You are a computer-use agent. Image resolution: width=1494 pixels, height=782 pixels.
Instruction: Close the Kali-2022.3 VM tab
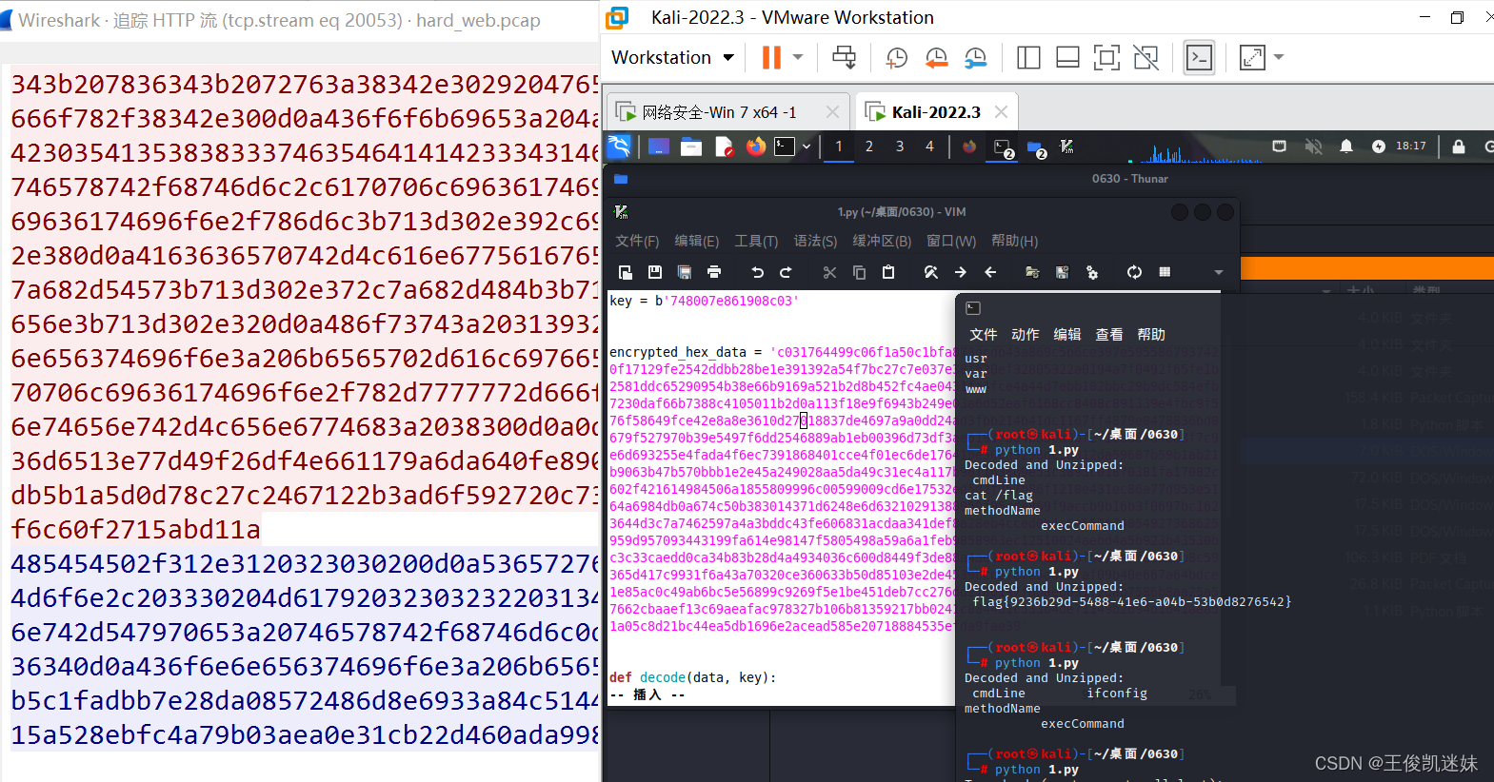coord(1001,112)
